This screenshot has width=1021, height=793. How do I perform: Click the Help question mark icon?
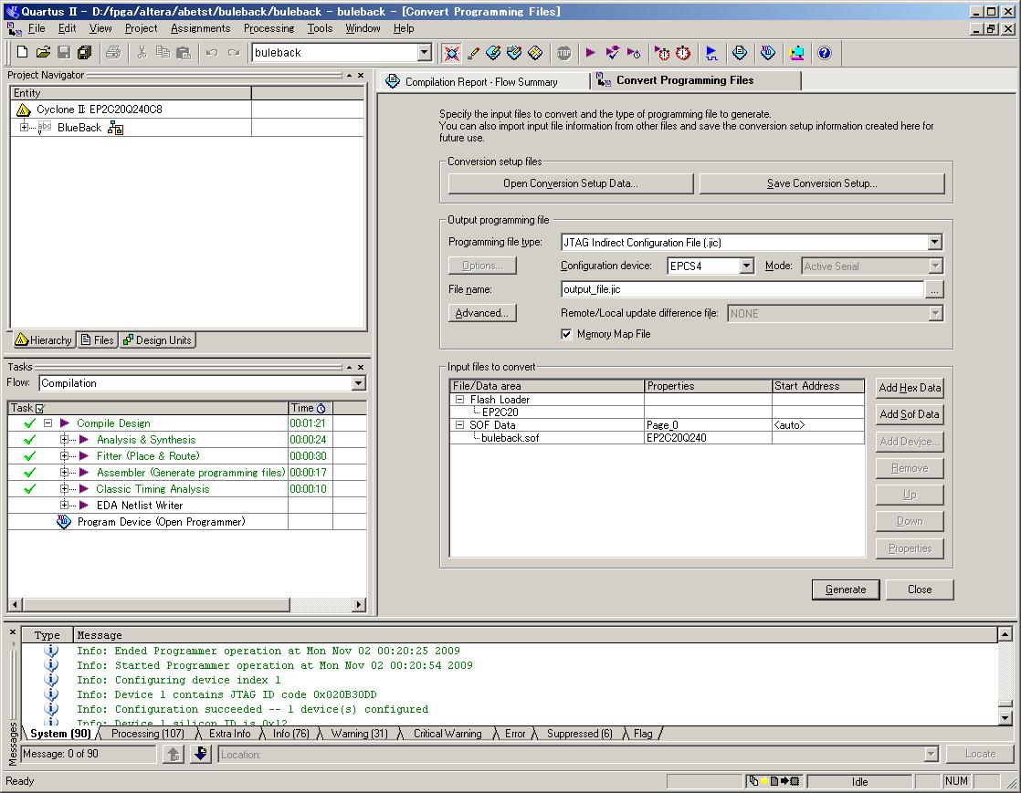tap(825, 53)
